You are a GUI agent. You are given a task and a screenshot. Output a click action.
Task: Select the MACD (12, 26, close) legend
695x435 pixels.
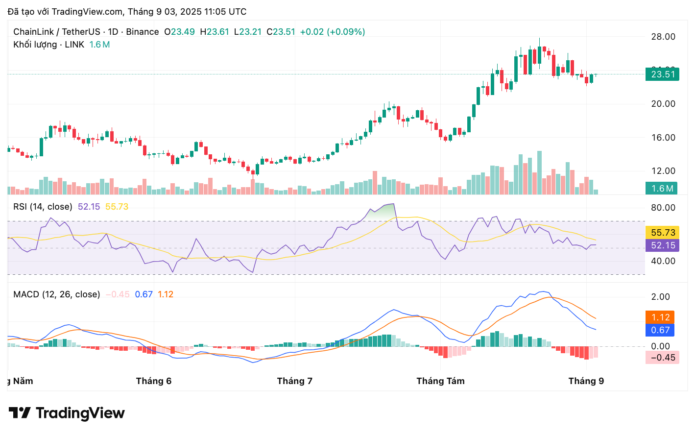[56, 294]
